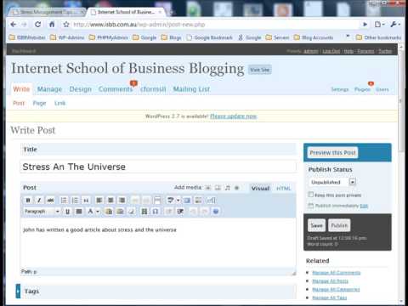Insert embedded media from editor toolbar

point(144,212)
